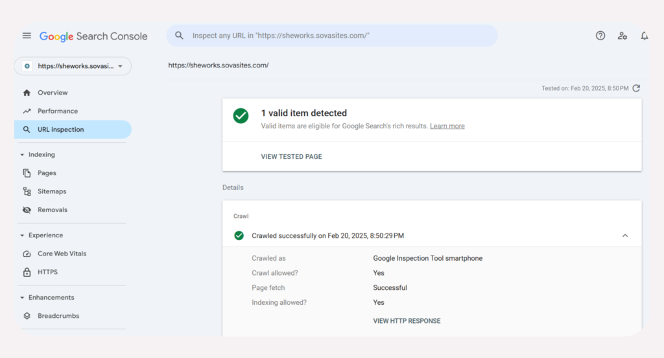Click the 1 valid item detected heading

tap(303, 113)
